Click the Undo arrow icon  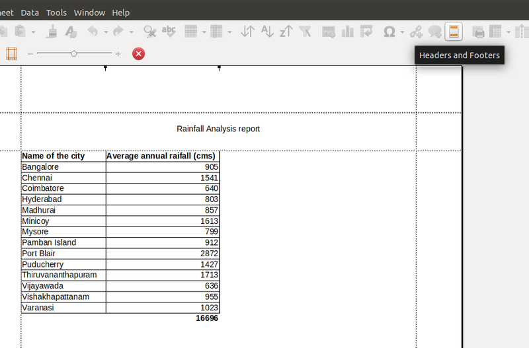click(93, 32)
